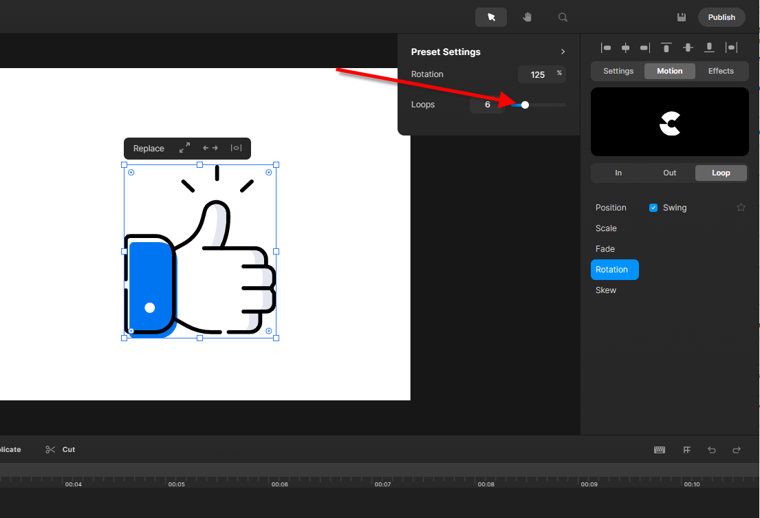The height and width of the screenshot is (518, 760).
Task: Edit the Rotation percentage field
Action: [541, 74]
